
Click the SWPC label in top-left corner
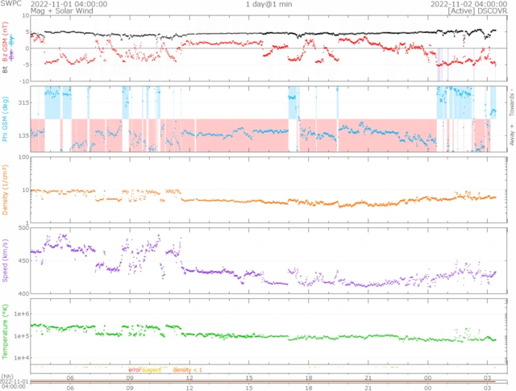13,4
